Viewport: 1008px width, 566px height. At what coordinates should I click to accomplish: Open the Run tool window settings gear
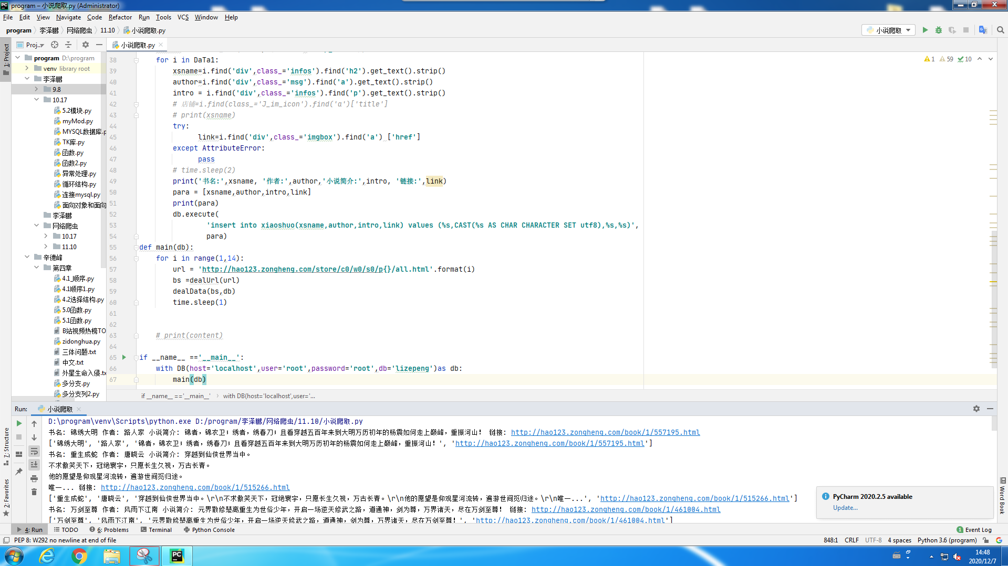976,409
